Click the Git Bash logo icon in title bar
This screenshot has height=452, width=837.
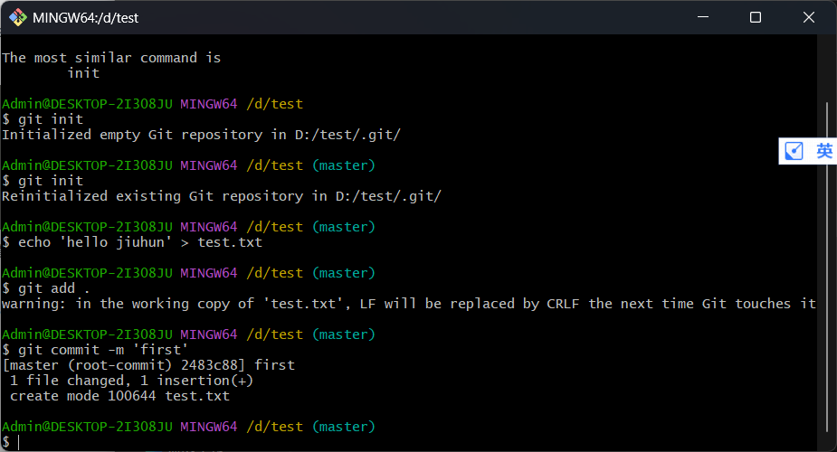pos(17,17)
